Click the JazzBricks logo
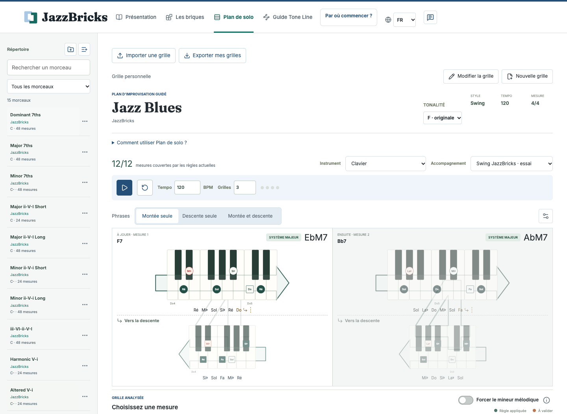Screen dimensions: 567x414 coord(66,17)
